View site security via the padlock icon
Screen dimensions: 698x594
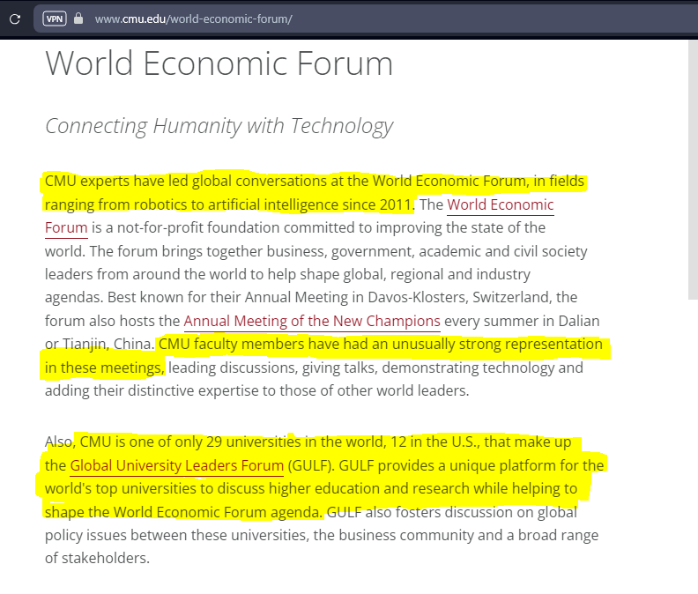pos(78,19)
